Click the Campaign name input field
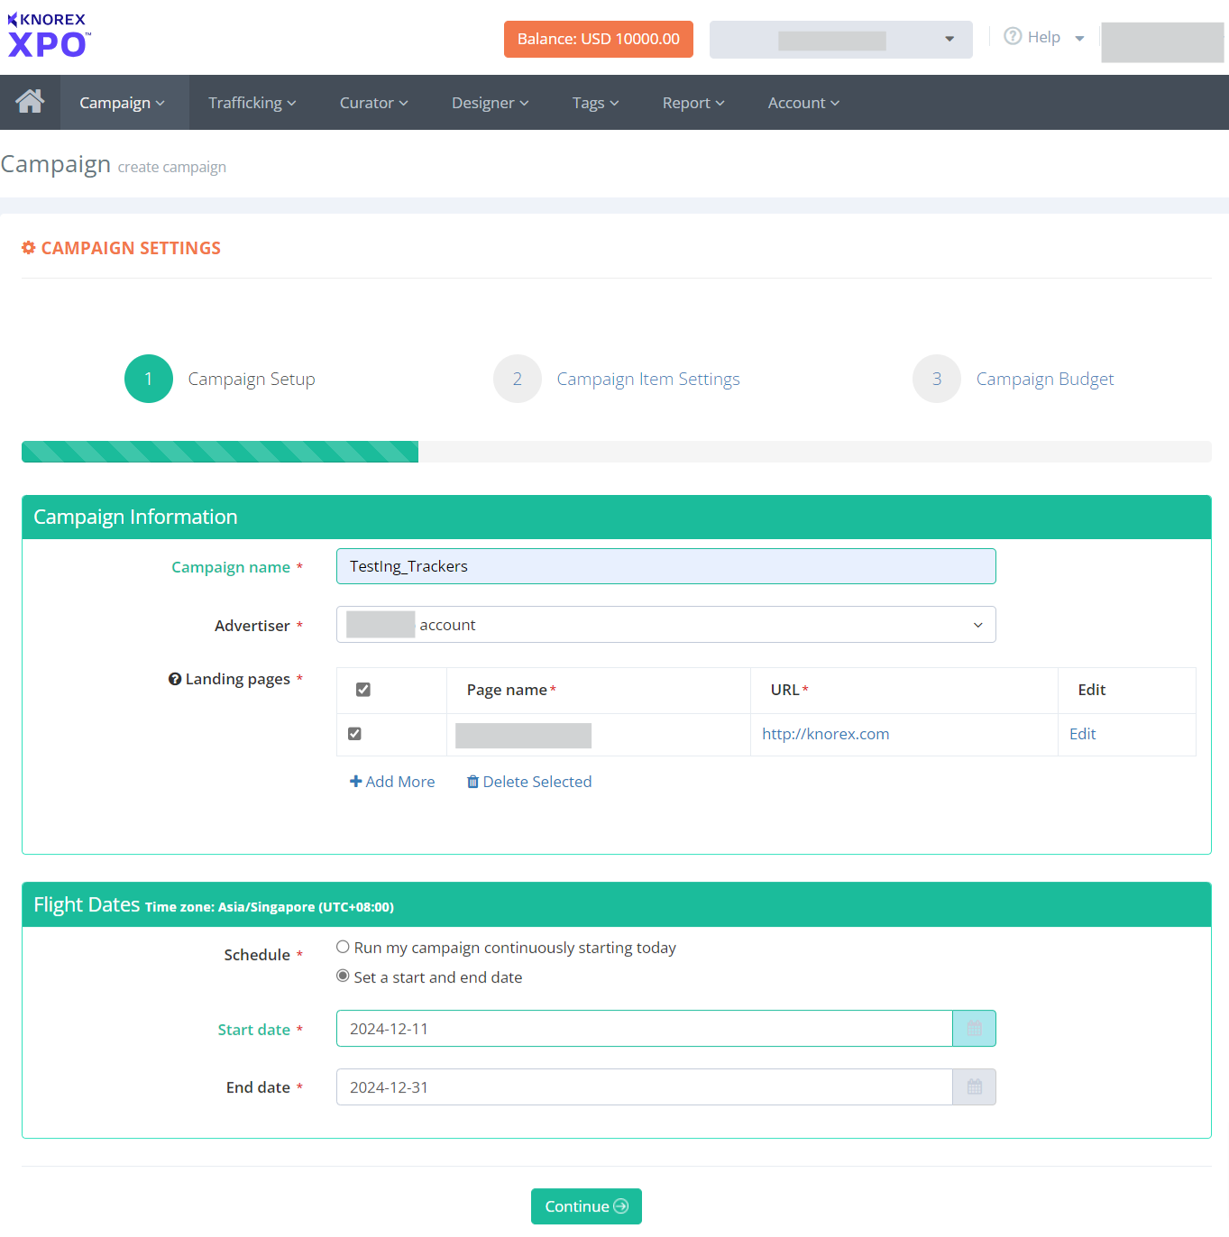 [665, 566]
